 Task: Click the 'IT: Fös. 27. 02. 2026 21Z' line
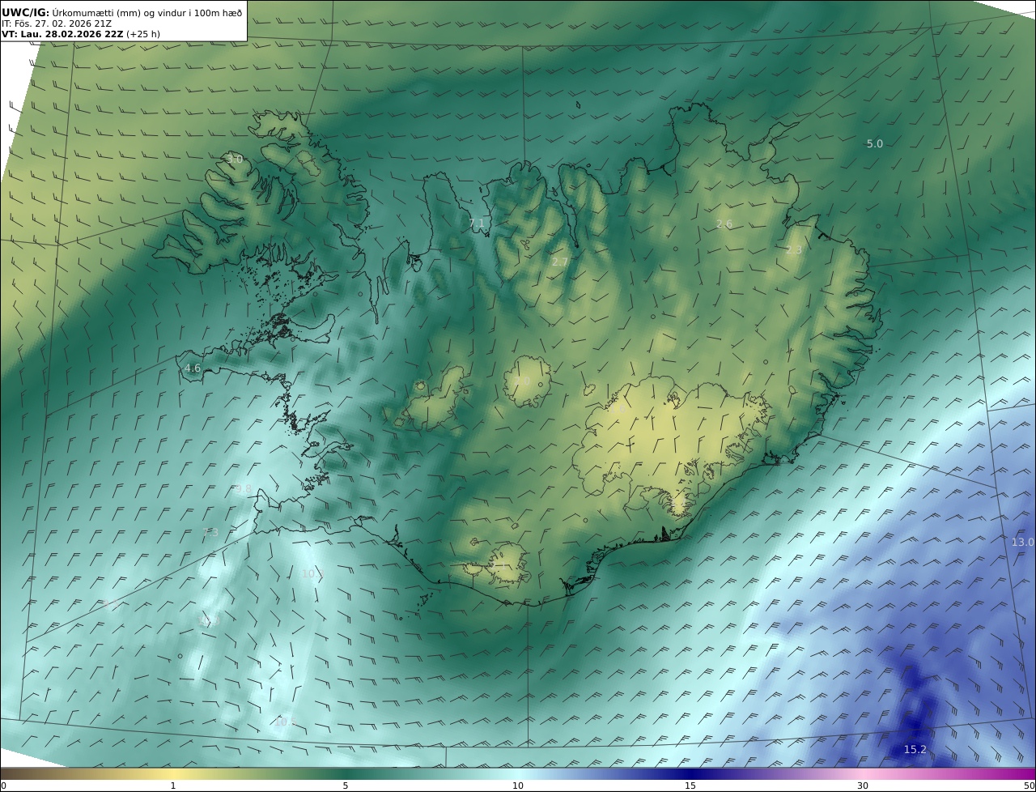pos(56,23)
